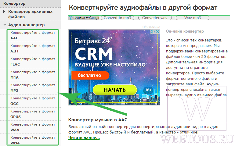Open the OGG format converter
235x146 pixels.
pyautogui.click(x=33, y=101)
